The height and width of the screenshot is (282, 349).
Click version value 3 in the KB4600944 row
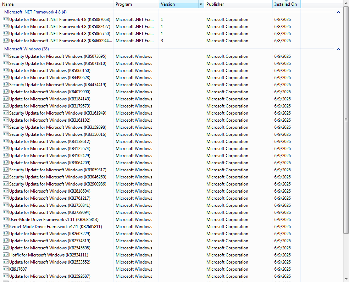162,41
